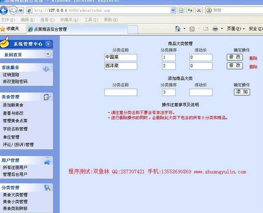Click the 修改登陆密码 link
Image resolution: width=263 pixels, height=213 pixels.
tap(15, 81)
